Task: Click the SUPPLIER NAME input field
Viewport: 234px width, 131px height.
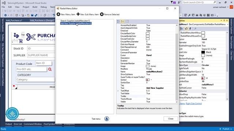Action: point(41,55)
